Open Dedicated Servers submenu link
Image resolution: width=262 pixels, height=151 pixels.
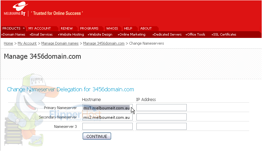pyautogui.click(x=167, y=35)
